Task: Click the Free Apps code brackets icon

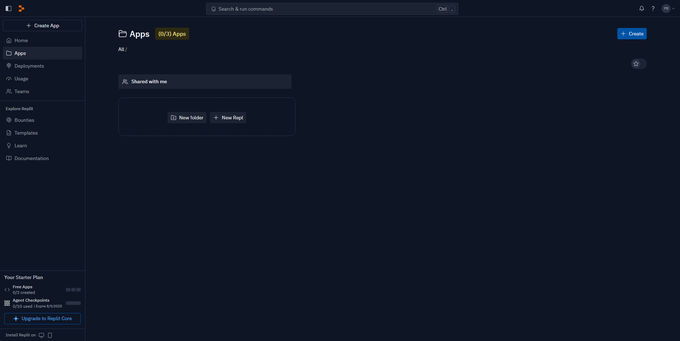Action: [7, 290]
